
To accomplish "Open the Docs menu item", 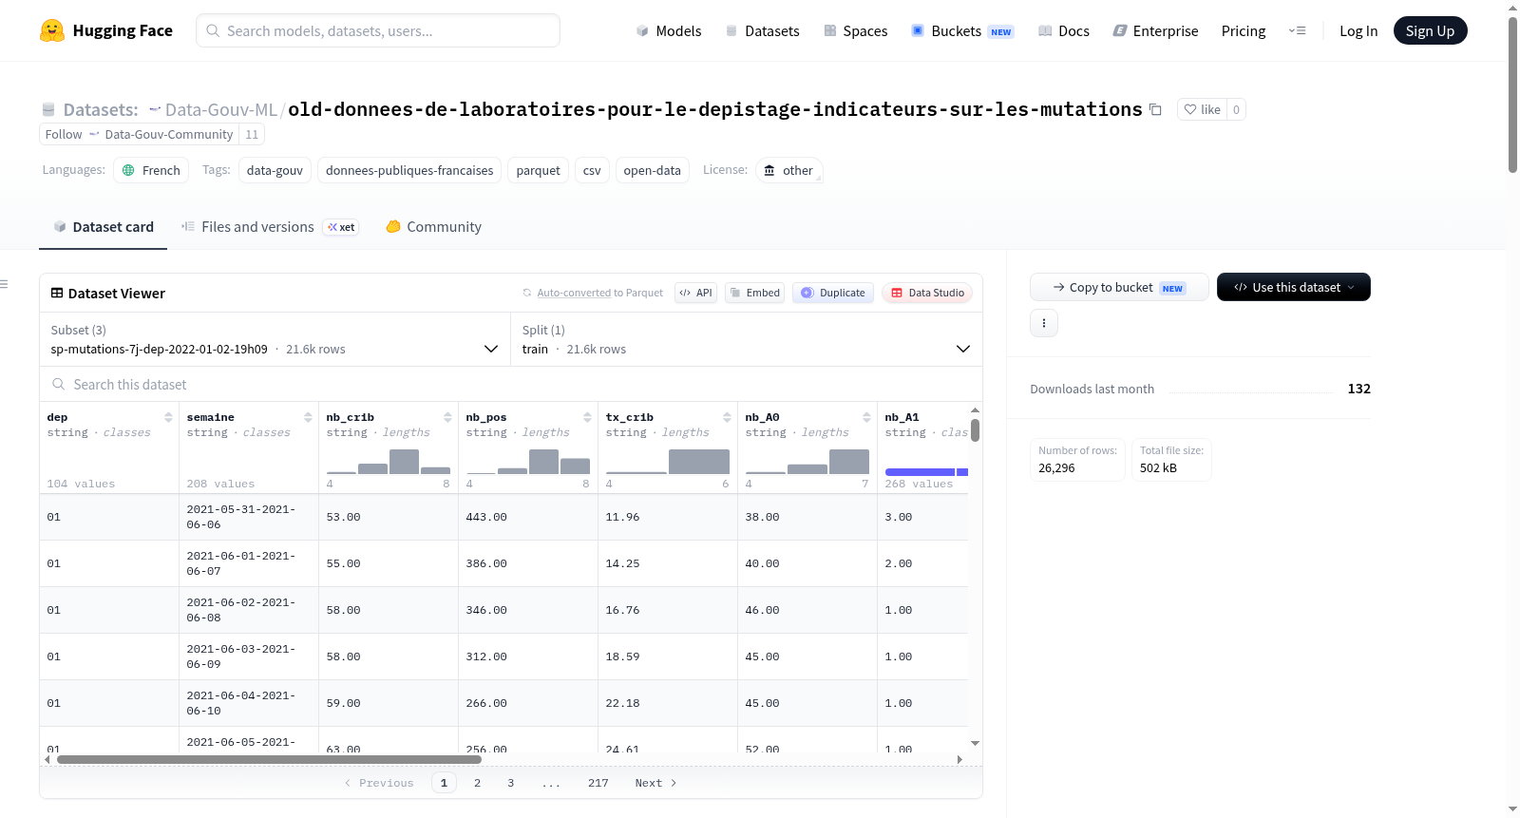I will coord(1064,30).
